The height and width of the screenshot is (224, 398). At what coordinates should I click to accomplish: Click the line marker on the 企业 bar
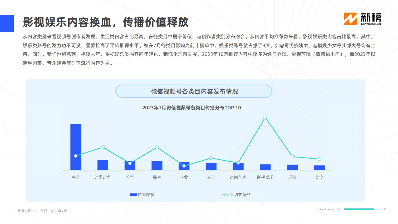point(184,166)
